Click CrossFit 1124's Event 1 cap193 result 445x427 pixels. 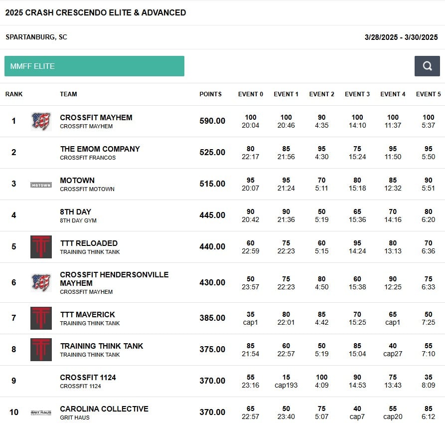tap(286, 386)
